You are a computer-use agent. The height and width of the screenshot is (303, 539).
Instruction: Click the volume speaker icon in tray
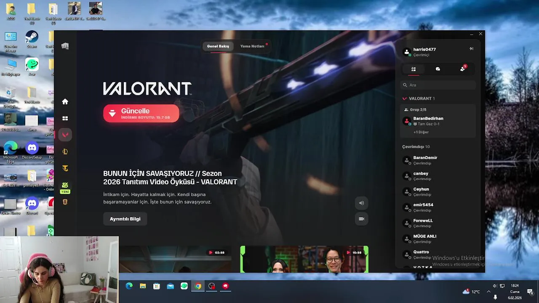pos(495,286)
